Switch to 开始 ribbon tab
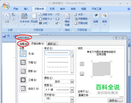Screen dimensions: 131x103 click(16, 9)
